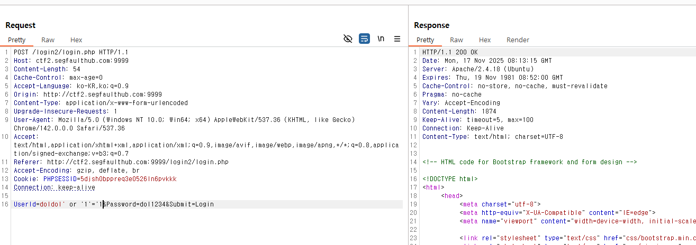The width and height of the screenshot is (696, 245).
Task: Select the Response Pretty tab
Action: 425,40
